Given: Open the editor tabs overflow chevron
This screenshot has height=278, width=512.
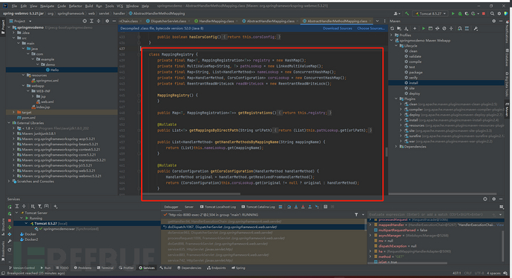Looking at the screenshot, I should (377, 21).
